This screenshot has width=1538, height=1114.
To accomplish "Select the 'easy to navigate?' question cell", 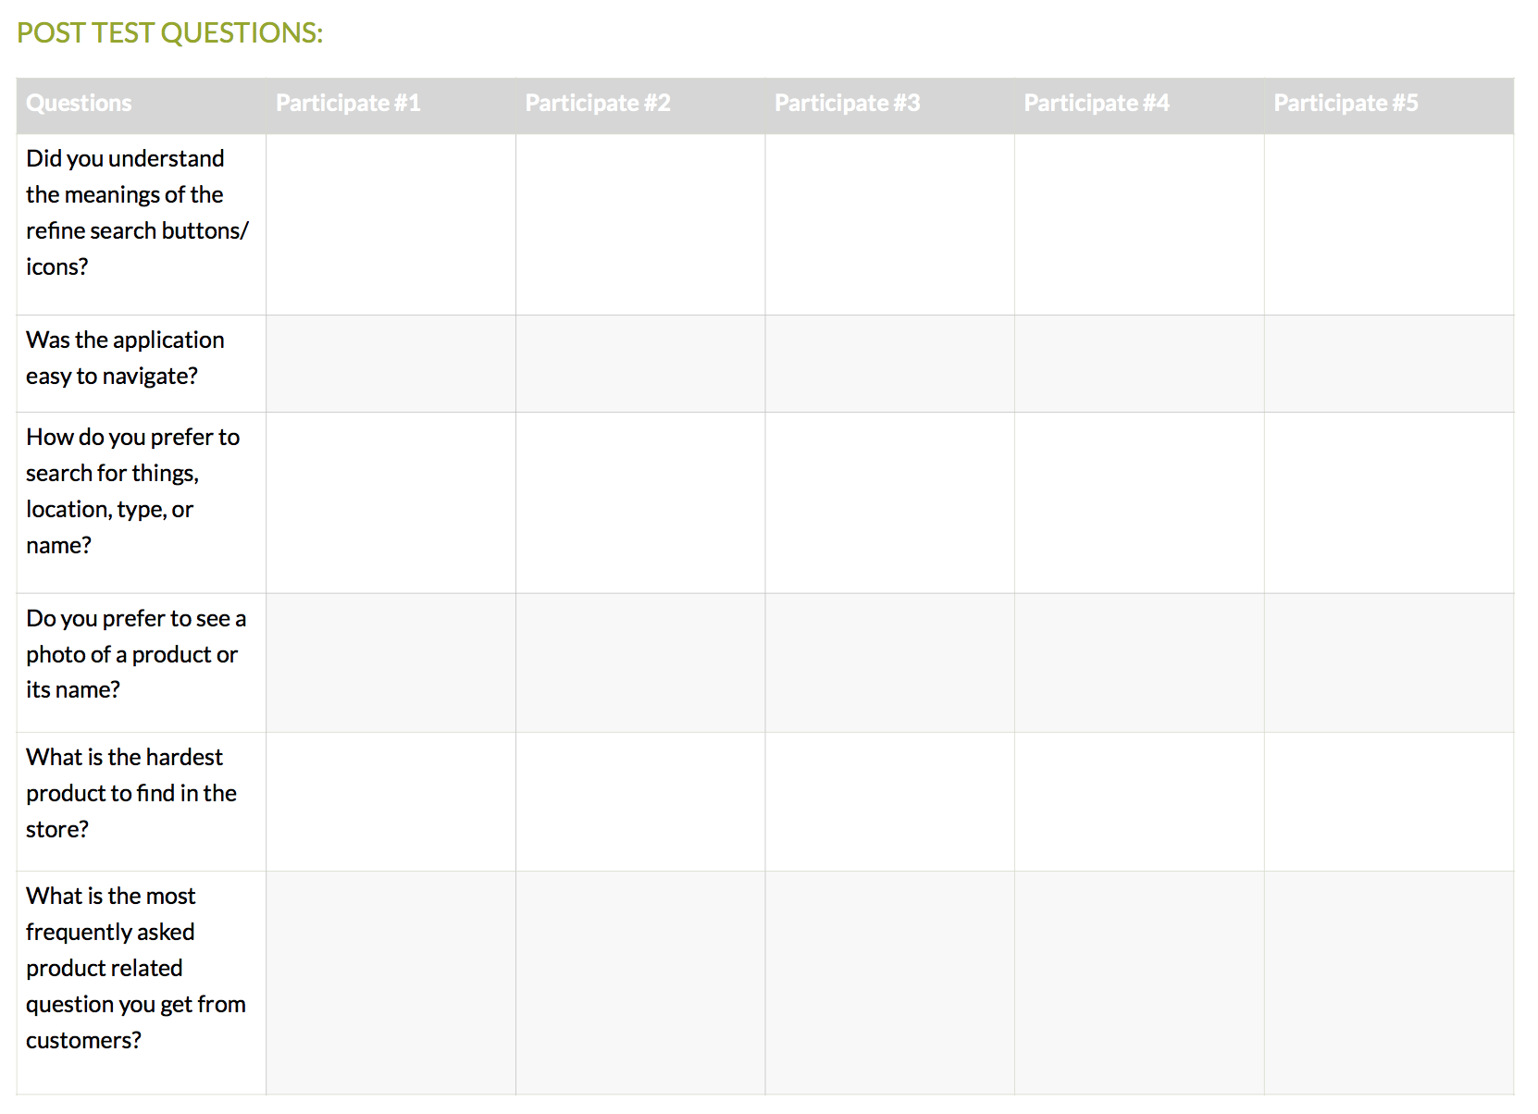I will click(x=125, y=358).
